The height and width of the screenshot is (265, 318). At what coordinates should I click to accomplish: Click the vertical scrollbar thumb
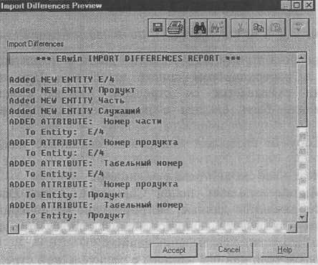302,95
